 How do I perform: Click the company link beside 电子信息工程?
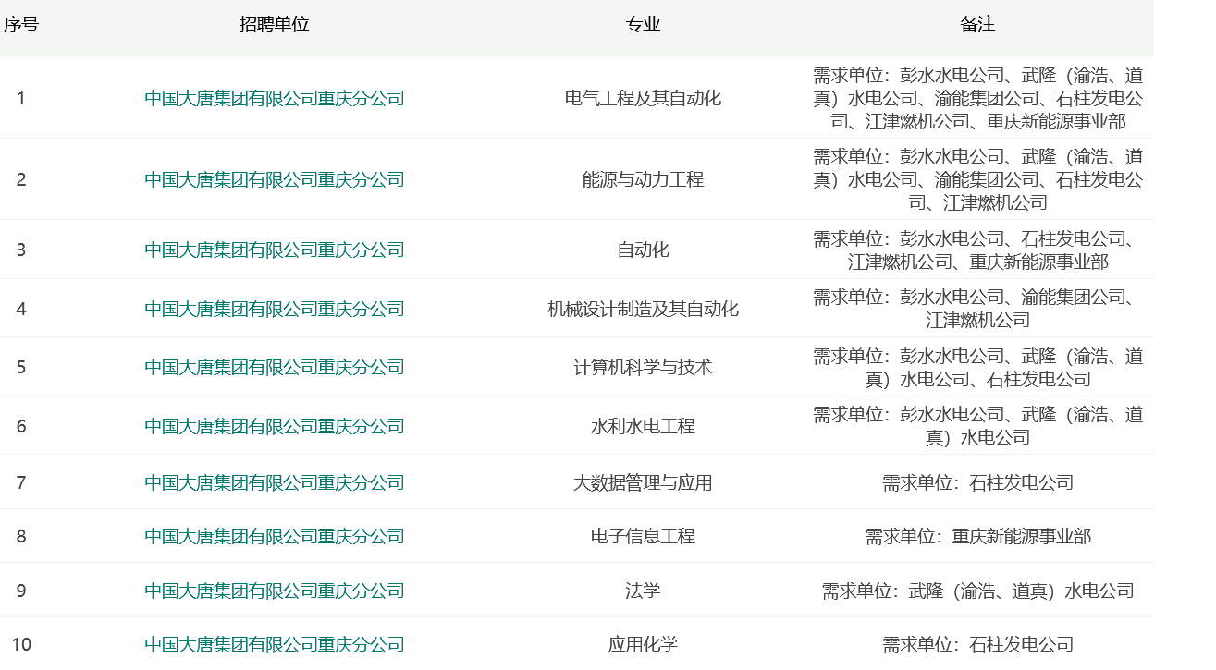pyautogui.click(x=274, y=536)
